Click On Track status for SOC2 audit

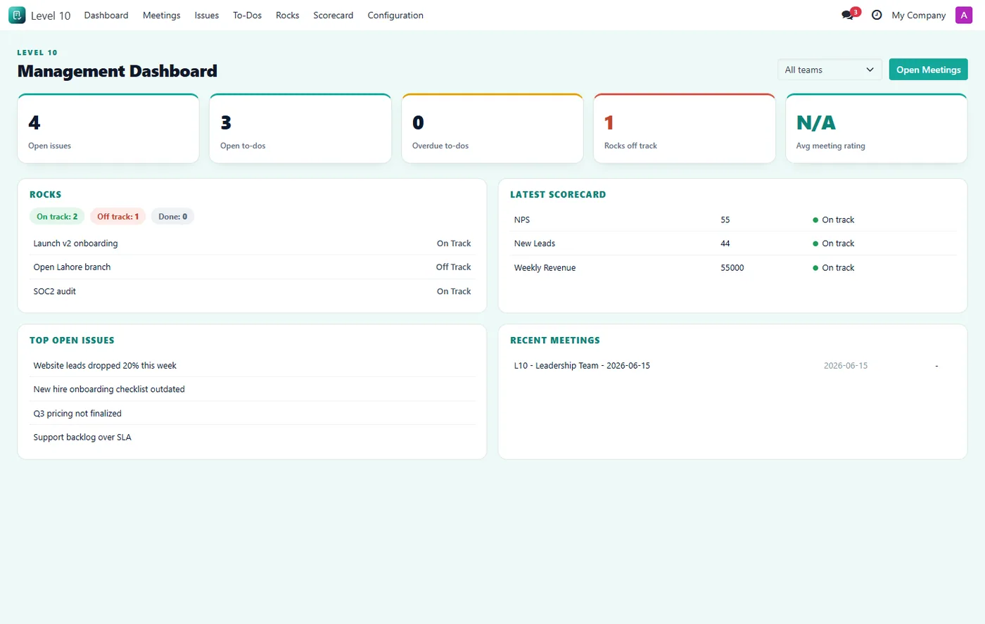click(454, 291)
